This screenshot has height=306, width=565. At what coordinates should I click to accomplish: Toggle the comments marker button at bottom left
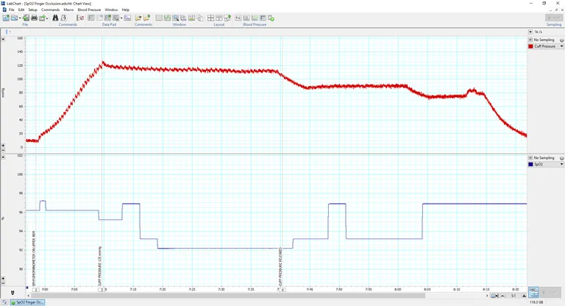(12, 293)
